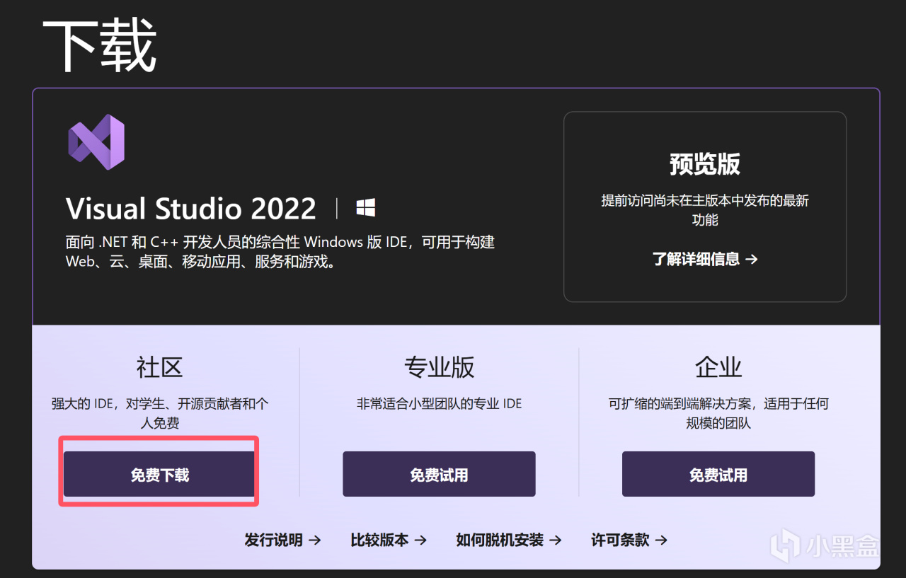Click the 预览版 card heading
Viewport: 906px width, 578px height.
click(705, 164)
